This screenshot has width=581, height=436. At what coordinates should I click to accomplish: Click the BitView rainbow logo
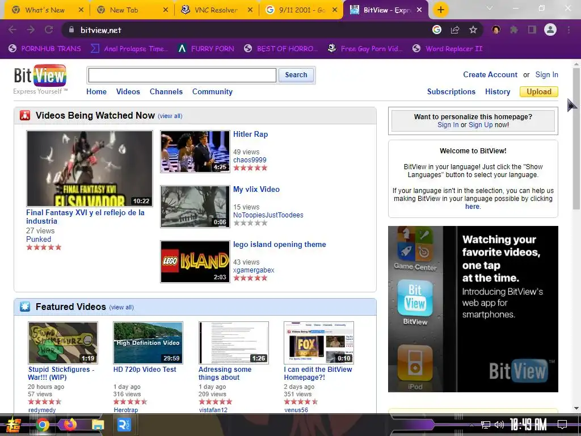coord(40,76)
